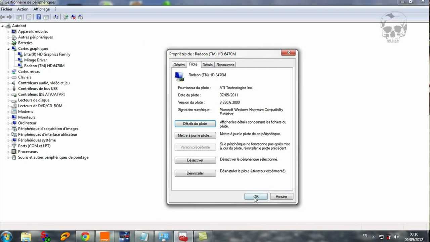Open the Affichage menu
430x242 pixels.
click(x=41, y=9)
